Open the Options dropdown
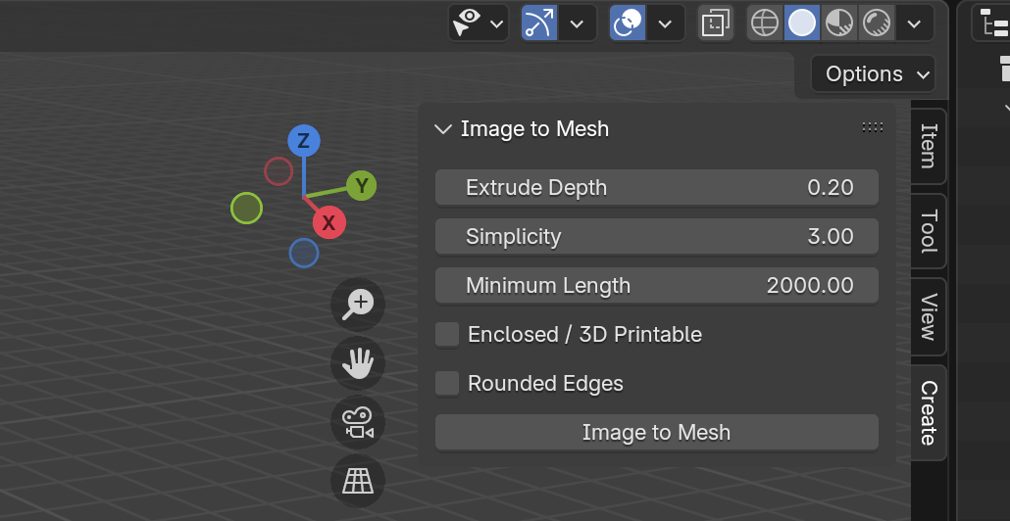The width and height of the screenshot is (1010, 521). 873,74
